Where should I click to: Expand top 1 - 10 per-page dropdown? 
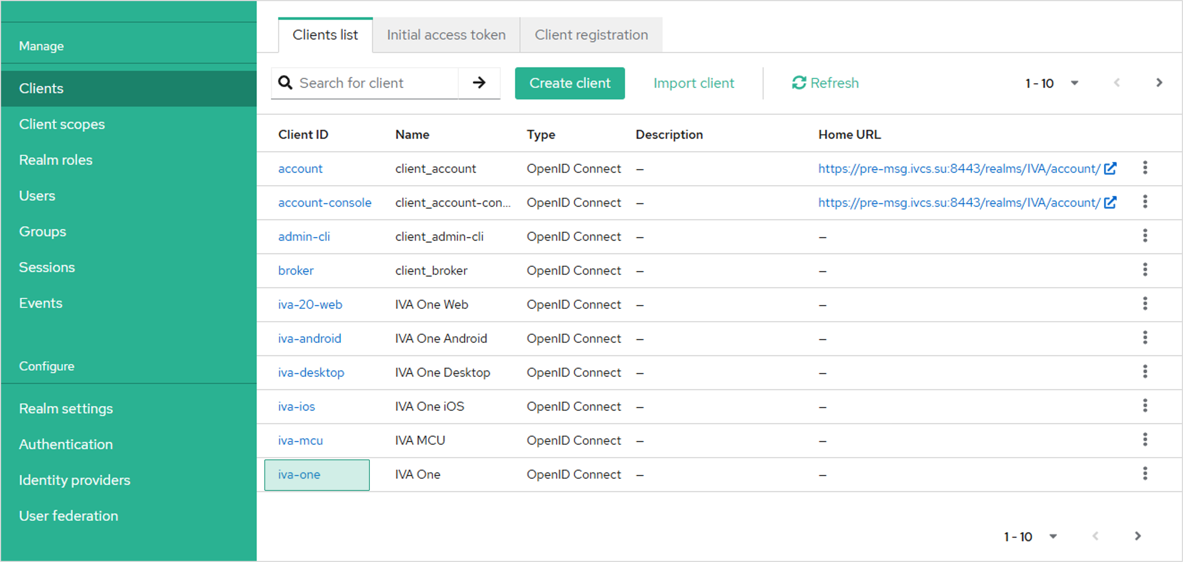pyautogui.click(x=1074, y=83)
